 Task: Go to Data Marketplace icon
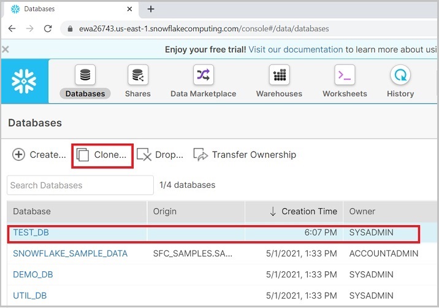point(203,76)
